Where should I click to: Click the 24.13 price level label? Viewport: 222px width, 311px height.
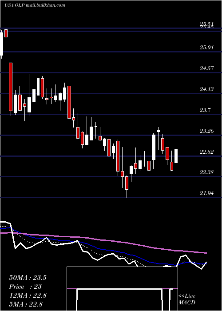click(207, 89)
